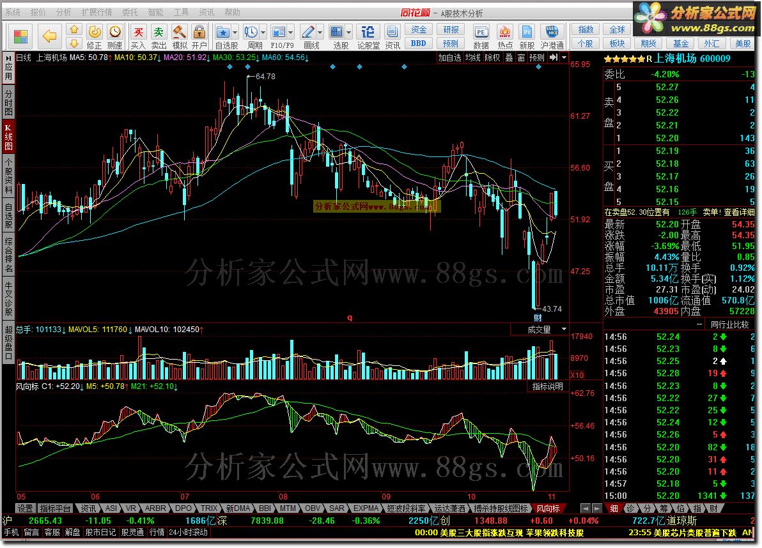
Task: Click the chart jump-to-end arrow icon
Action: (554, 57)
